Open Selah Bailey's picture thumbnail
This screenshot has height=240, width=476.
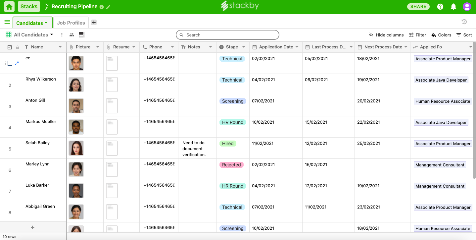click(x=76, y=148)
